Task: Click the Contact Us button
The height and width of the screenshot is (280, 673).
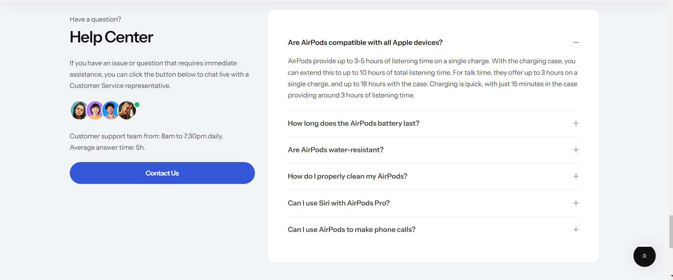Action: click(x=162, y=173)
